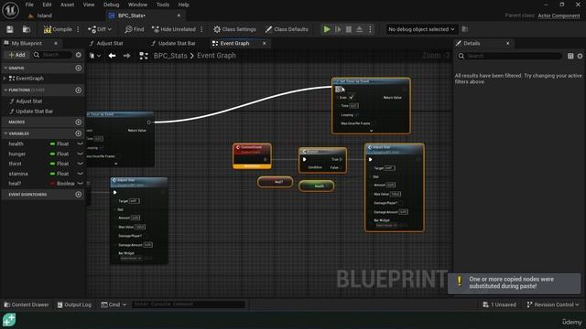
Task: Navigate back in graph history
Action: coord(112,56)
